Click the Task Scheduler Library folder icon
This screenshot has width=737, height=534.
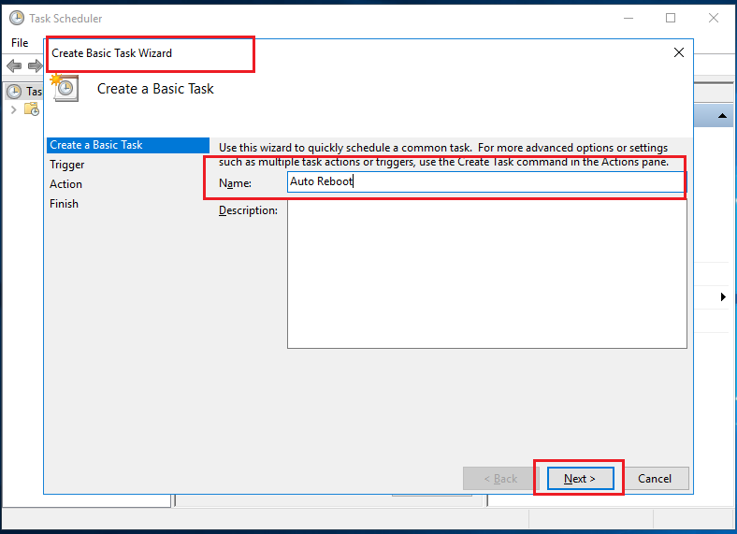[x=32, y=110]
